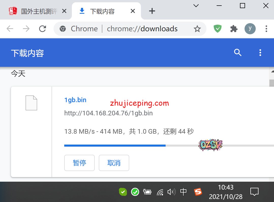Open the Windows notification center icon
The image size is (274, 202).
(254, 192)
